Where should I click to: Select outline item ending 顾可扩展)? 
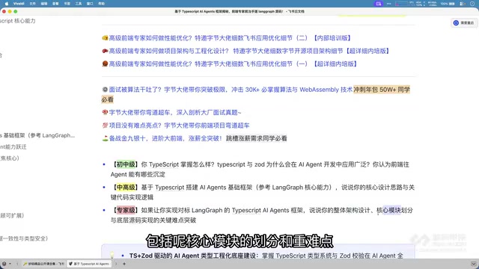pyautogui.click(x=12, y=216)
